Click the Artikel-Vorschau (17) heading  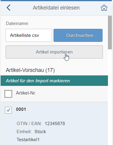(x=30, y=70)
